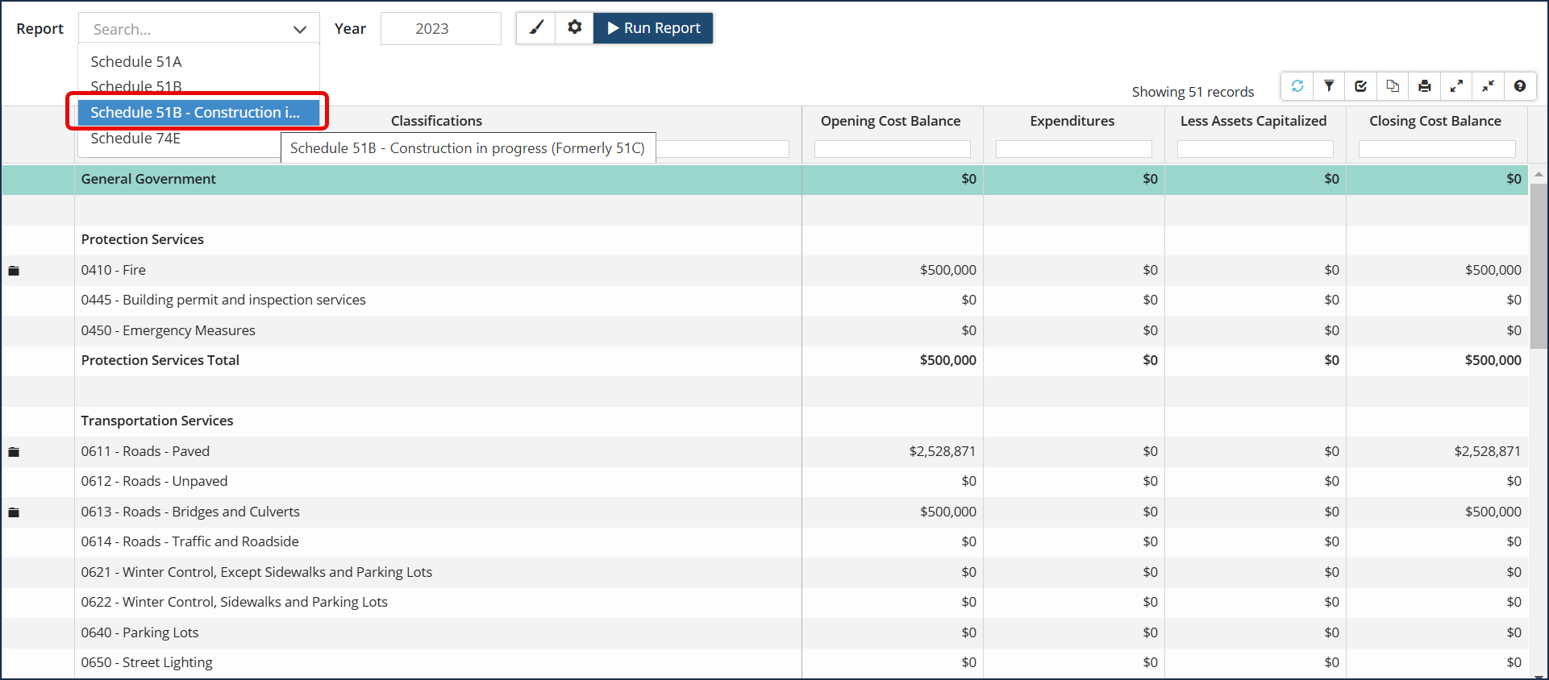
Task: Expand all rows with expand arrows icon
Action: click(x=1456, y=86)
